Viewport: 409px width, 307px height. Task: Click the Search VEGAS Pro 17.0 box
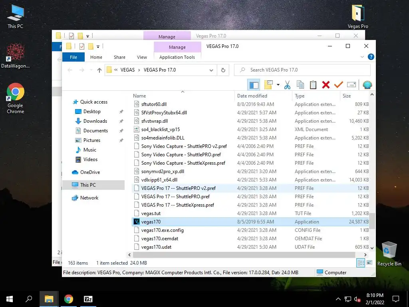coord(302,70)
